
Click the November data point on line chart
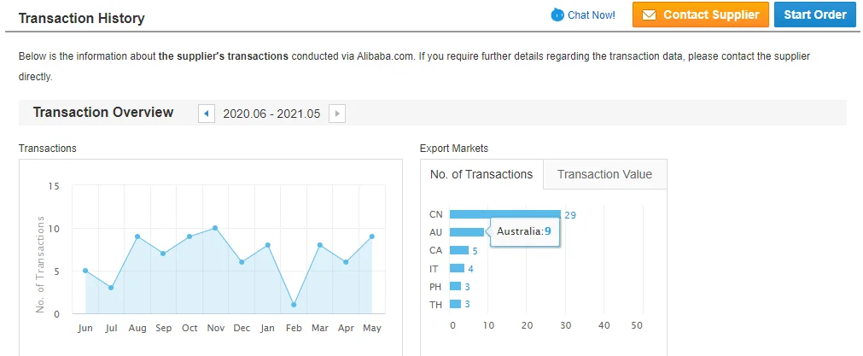click(215, 228)
